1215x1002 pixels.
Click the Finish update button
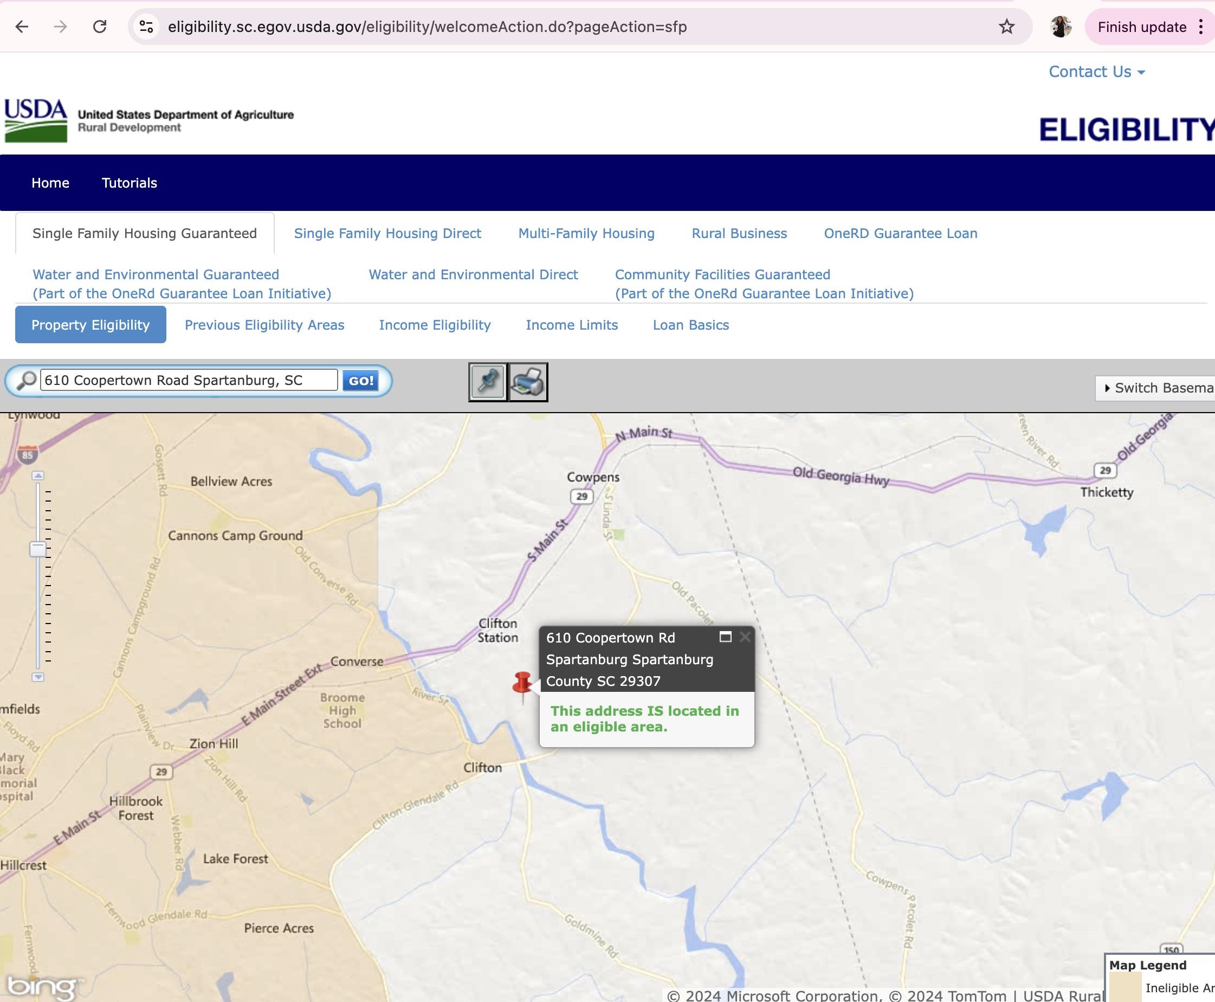point(1142,27)
